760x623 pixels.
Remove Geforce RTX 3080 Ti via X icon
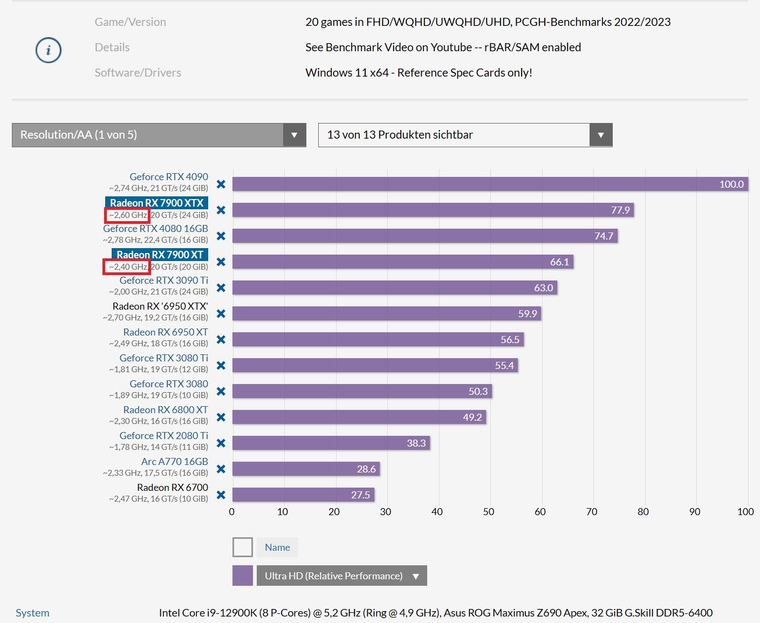(x=221, y=365)
